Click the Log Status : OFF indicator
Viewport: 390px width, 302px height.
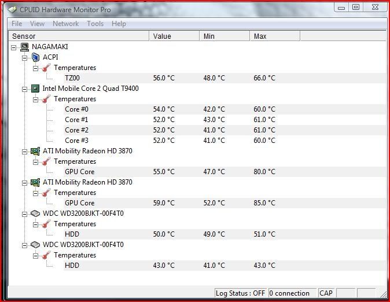click(x=240, y=293)
